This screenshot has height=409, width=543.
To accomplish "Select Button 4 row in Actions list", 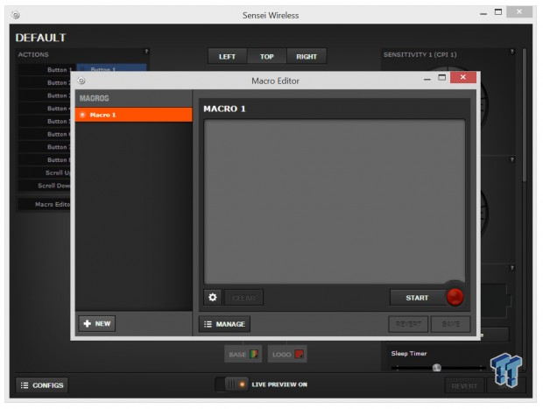I will point(45,109).
